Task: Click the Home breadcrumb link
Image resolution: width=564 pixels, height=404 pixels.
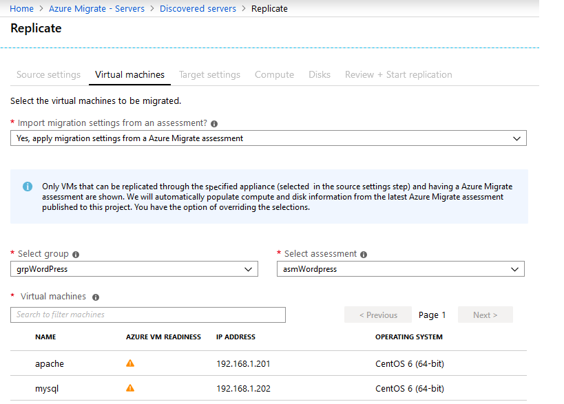Action: tap(21, 9)
